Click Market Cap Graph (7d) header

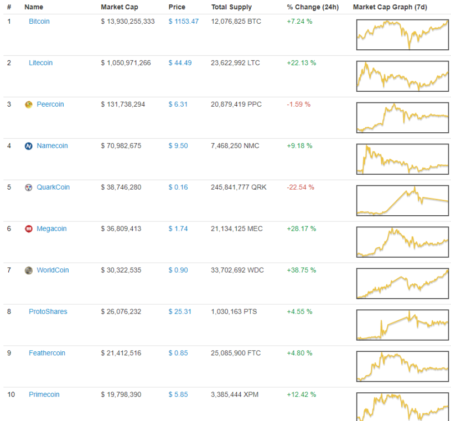390,7
